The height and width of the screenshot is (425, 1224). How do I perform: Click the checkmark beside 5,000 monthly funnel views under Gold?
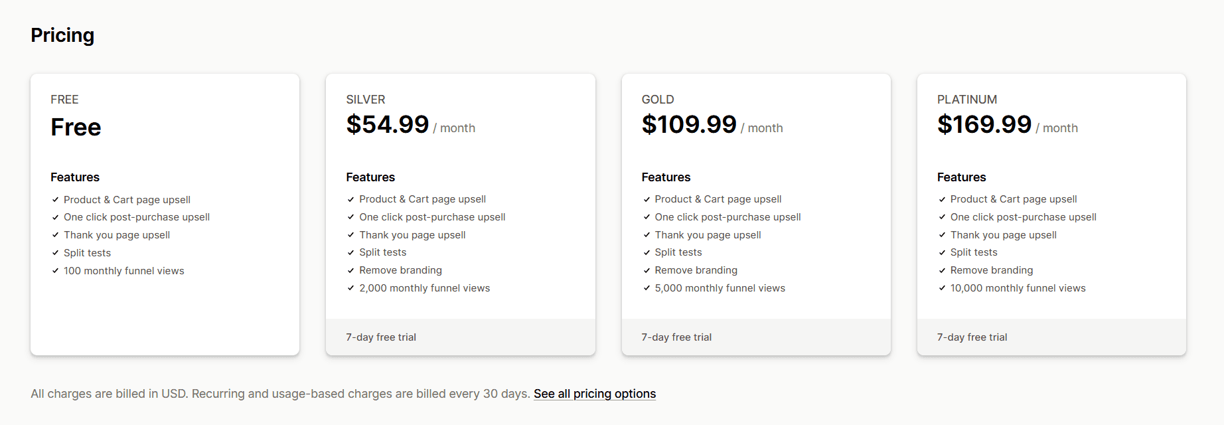point(645,288)
